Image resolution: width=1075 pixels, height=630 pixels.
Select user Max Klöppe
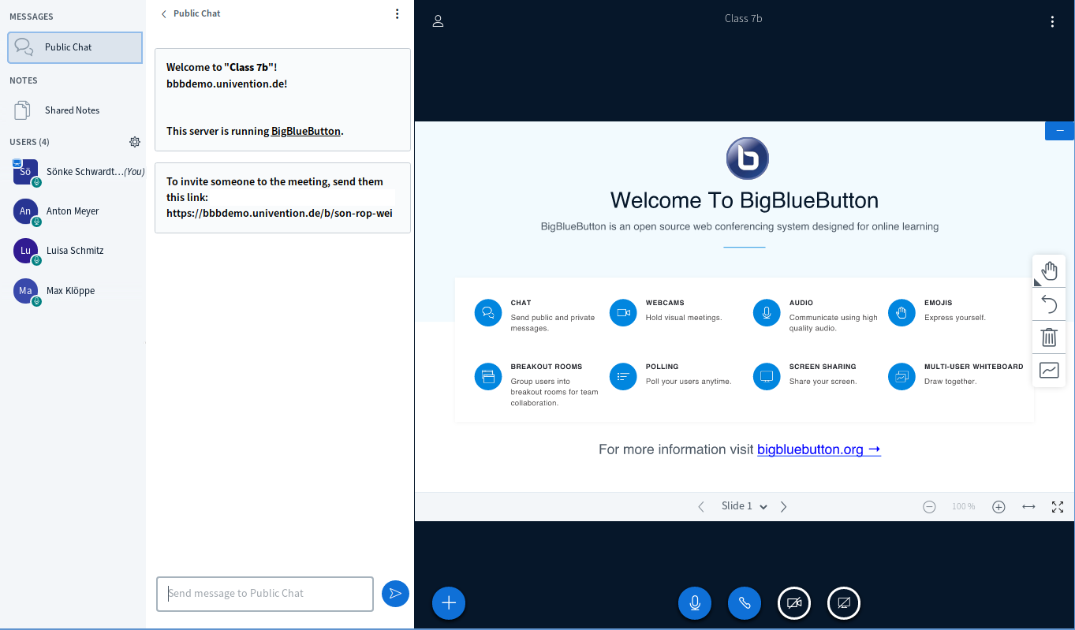click(75, 291)
